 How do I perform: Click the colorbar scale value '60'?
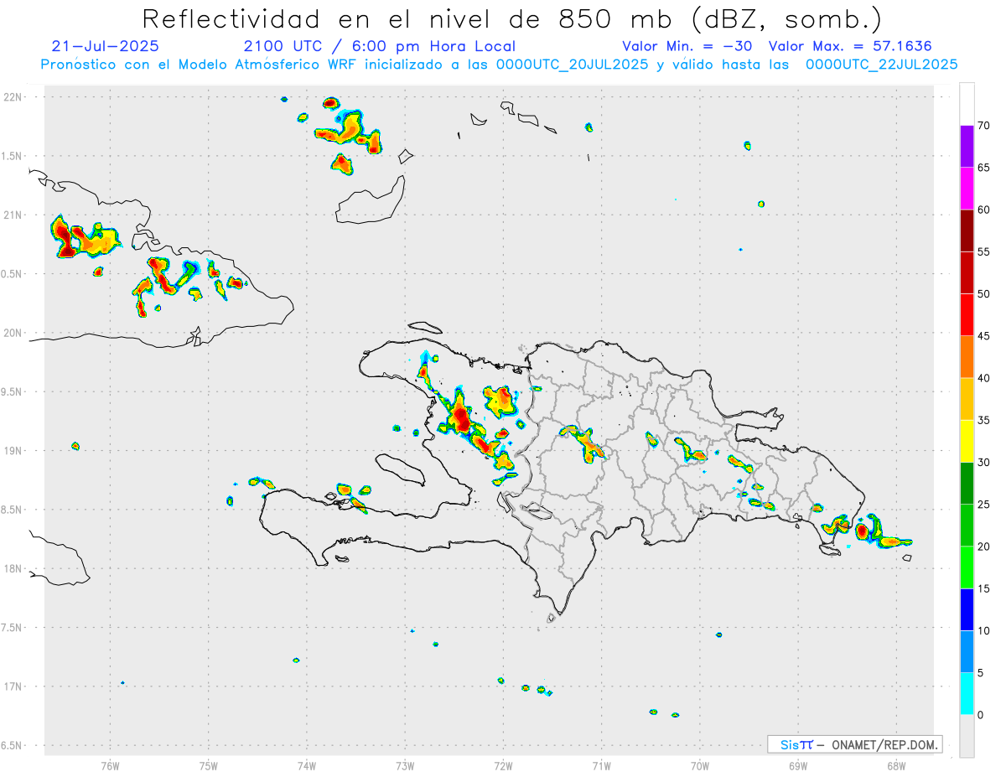(984, 210)
